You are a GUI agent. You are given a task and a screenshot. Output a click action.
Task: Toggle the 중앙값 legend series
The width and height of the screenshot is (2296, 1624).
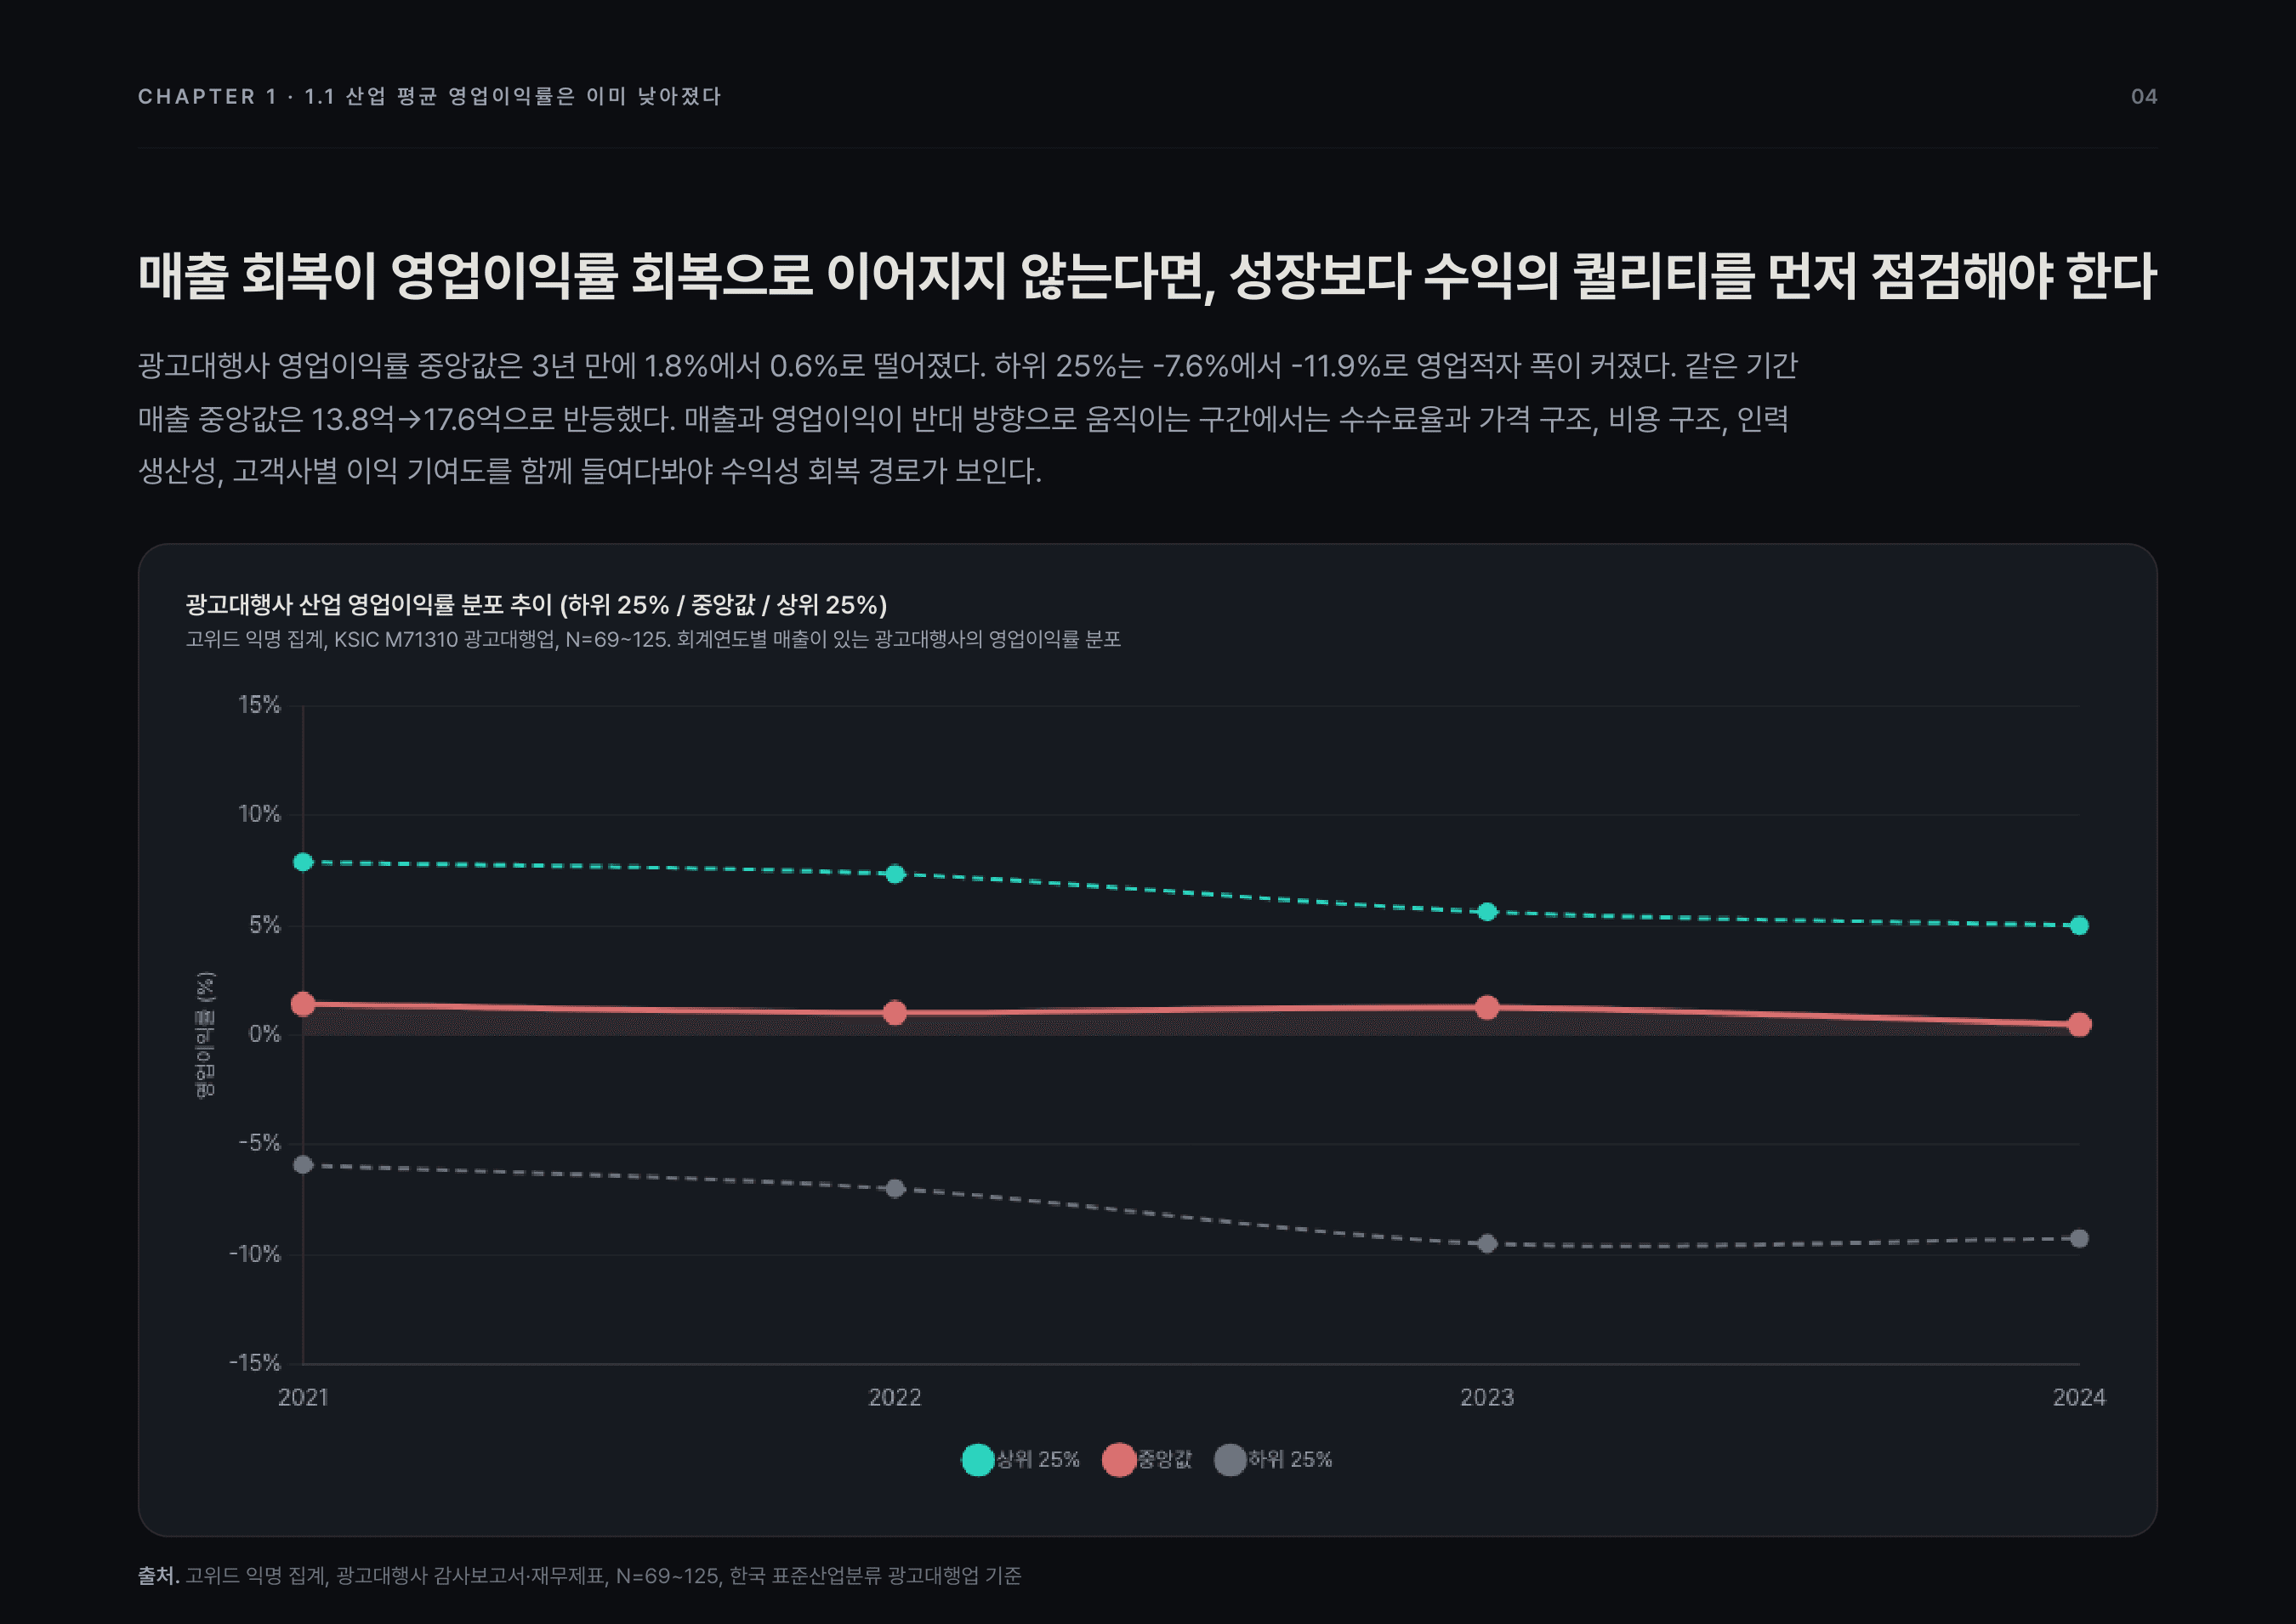1147,1459
